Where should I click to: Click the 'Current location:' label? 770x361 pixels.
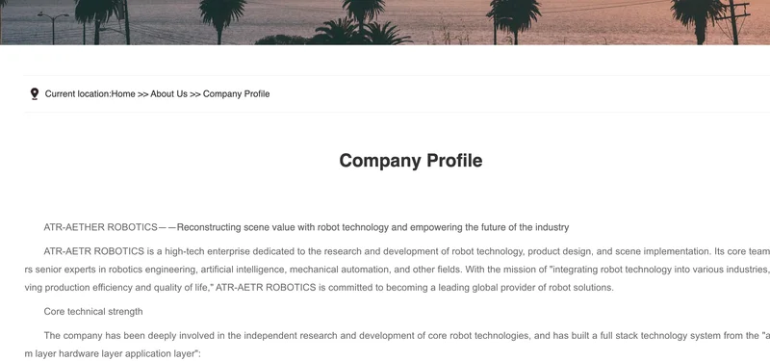pyautogui.click(x=78, y=93)
